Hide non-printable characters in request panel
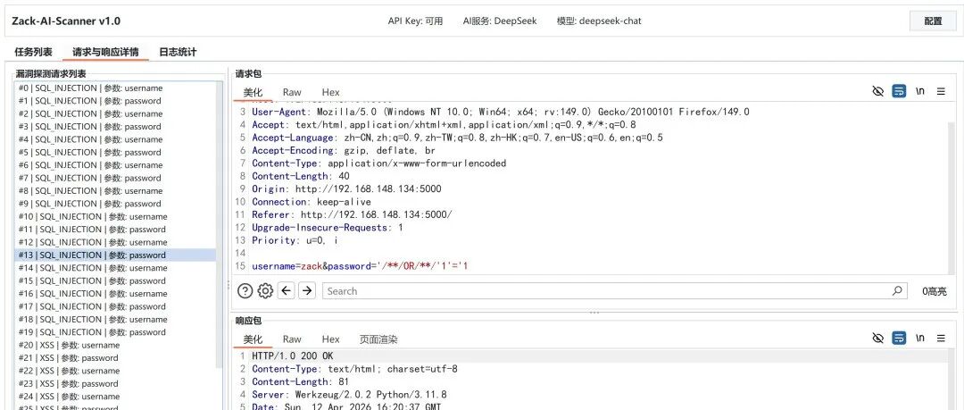964x410 pixels. coord(877,92)
